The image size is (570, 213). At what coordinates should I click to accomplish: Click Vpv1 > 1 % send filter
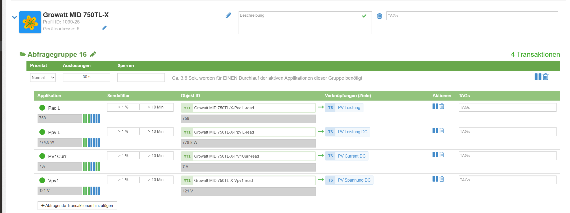pyautogui.click(x=123, y=180)
